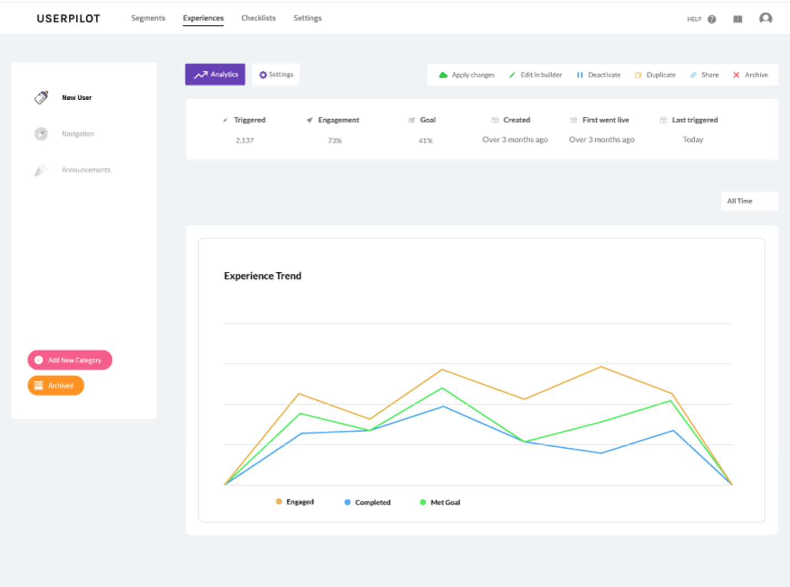Click the Last triggered calendar icon

[663, 120]
